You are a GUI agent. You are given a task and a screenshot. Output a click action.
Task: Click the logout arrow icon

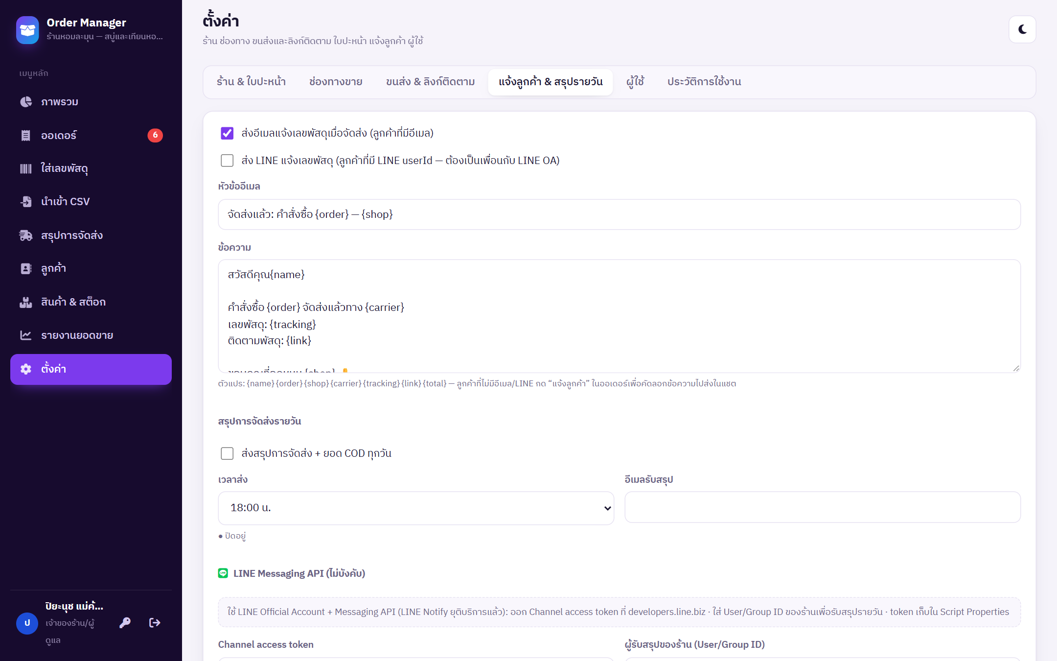point(155,622)
